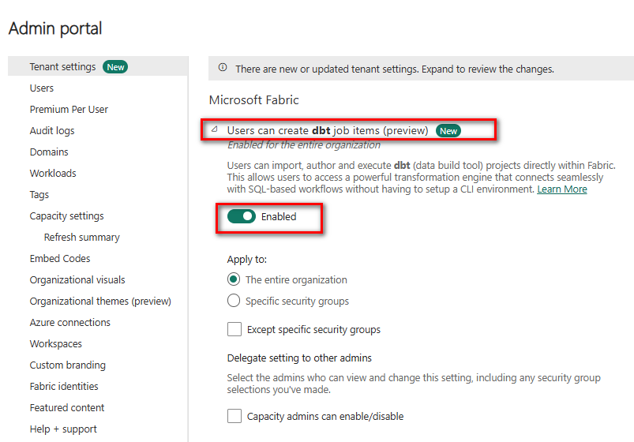Open the Domains page
Image resolution: width=634 pixels, height=442 pixels.
tap(49, 152)
